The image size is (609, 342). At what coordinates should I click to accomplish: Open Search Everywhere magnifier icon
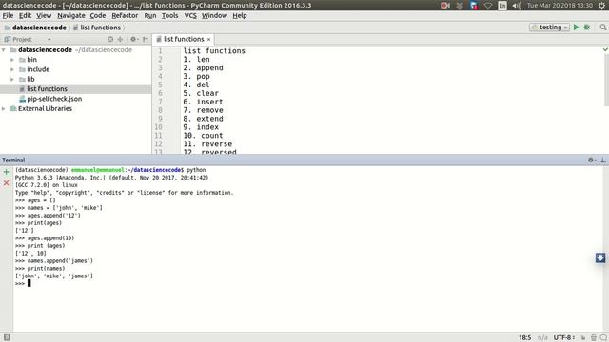coord(602,28)
